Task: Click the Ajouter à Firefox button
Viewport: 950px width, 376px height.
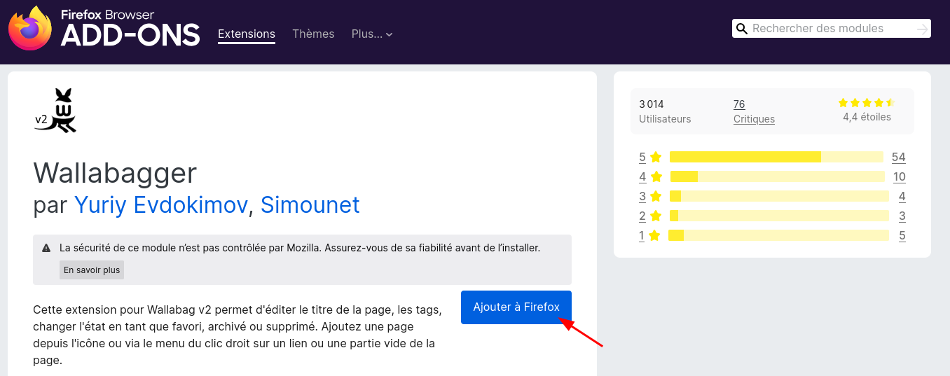Action: (x=516, y=307)
